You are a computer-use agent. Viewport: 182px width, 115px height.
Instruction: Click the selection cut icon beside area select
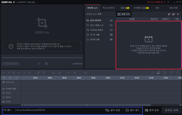pyautogui.click(x=29, y=73)
